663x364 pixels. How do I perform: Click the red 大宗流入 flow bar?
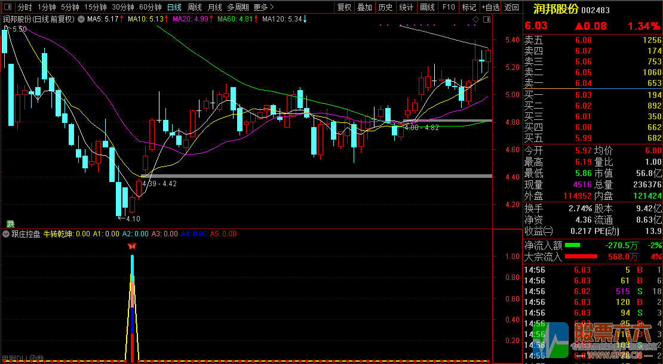click(x=581, y=257)
